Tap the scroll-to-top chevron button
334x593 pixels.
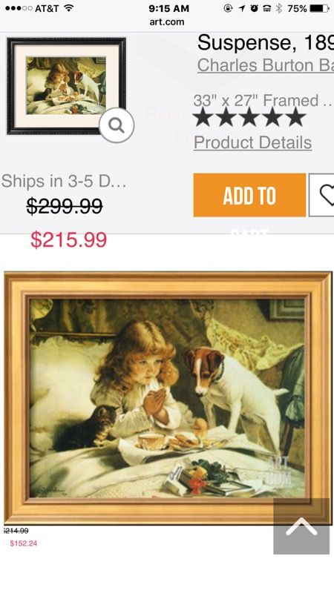click(x=301, y=526)
